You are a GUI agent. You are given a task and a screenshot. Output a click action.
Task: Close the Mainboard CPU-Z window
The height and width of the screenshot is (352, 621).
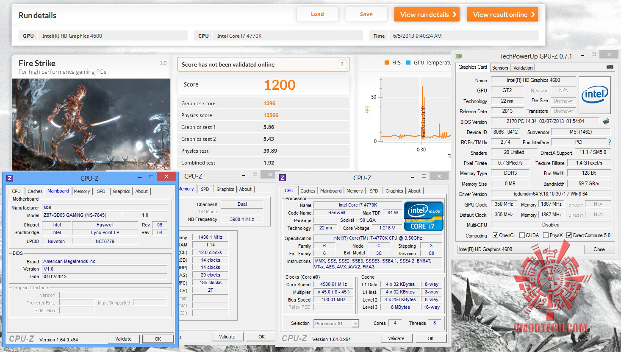pyautogui.click(x=166, y=177)
